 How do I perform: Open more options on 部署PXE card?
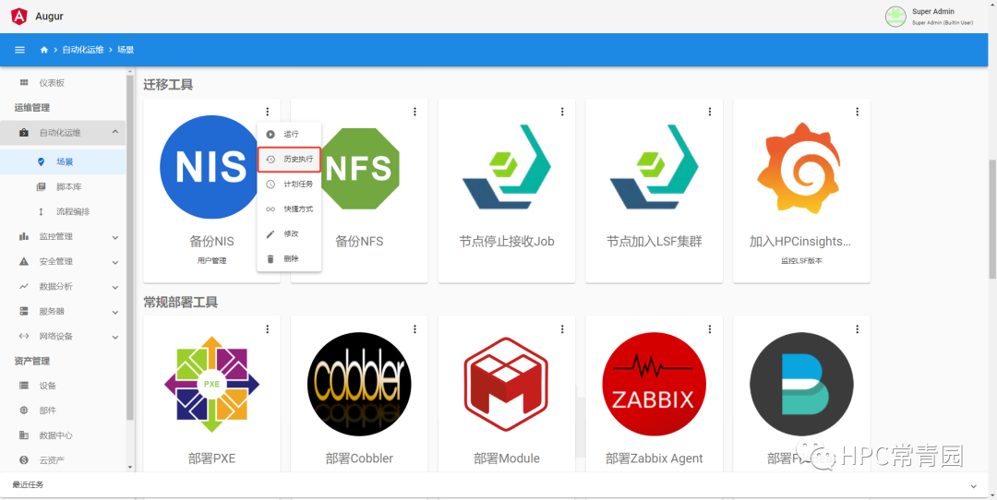(x=267, y=329)
